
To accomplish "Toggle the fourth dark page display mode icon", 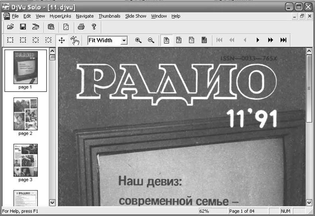I will pos(204,40).
